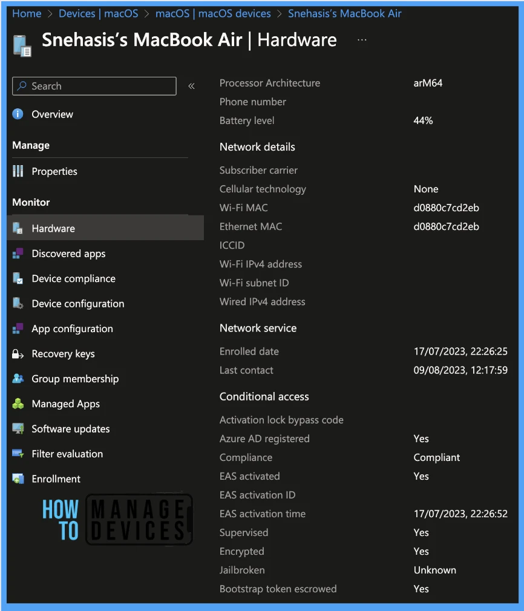The height and width of the screenshot is (611, 524).
Task: Click the Azure AD registered Yes value
Action: point(421,439)
